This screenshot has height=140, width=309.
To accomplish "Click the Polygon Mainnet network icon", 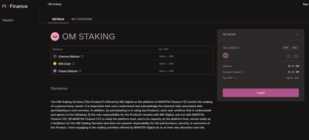I will point(55,71).
